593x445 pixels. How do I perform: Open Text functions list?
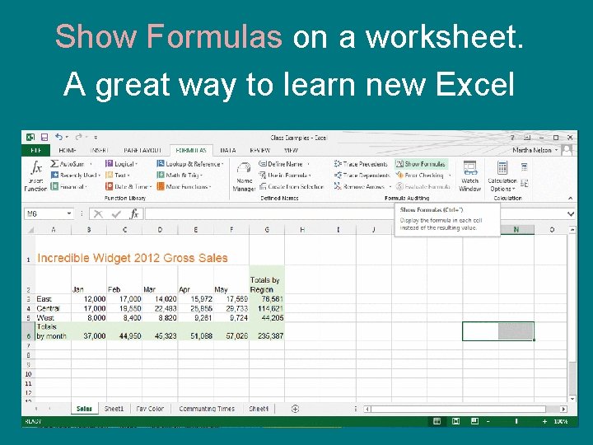coord(117,176)
